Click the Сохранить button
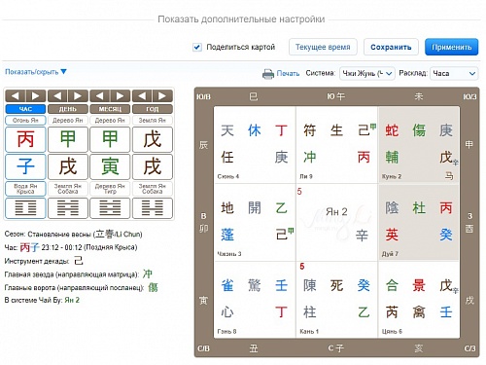 [391, 48]
